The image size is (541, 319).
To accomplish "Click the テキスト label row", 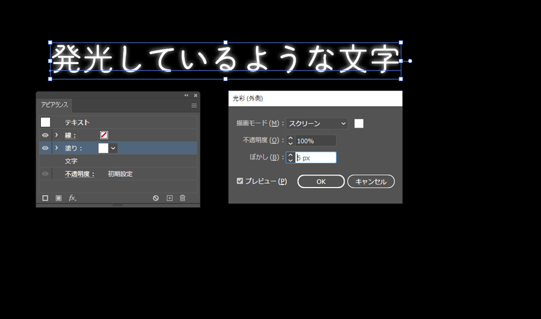I will coord(118,122).
